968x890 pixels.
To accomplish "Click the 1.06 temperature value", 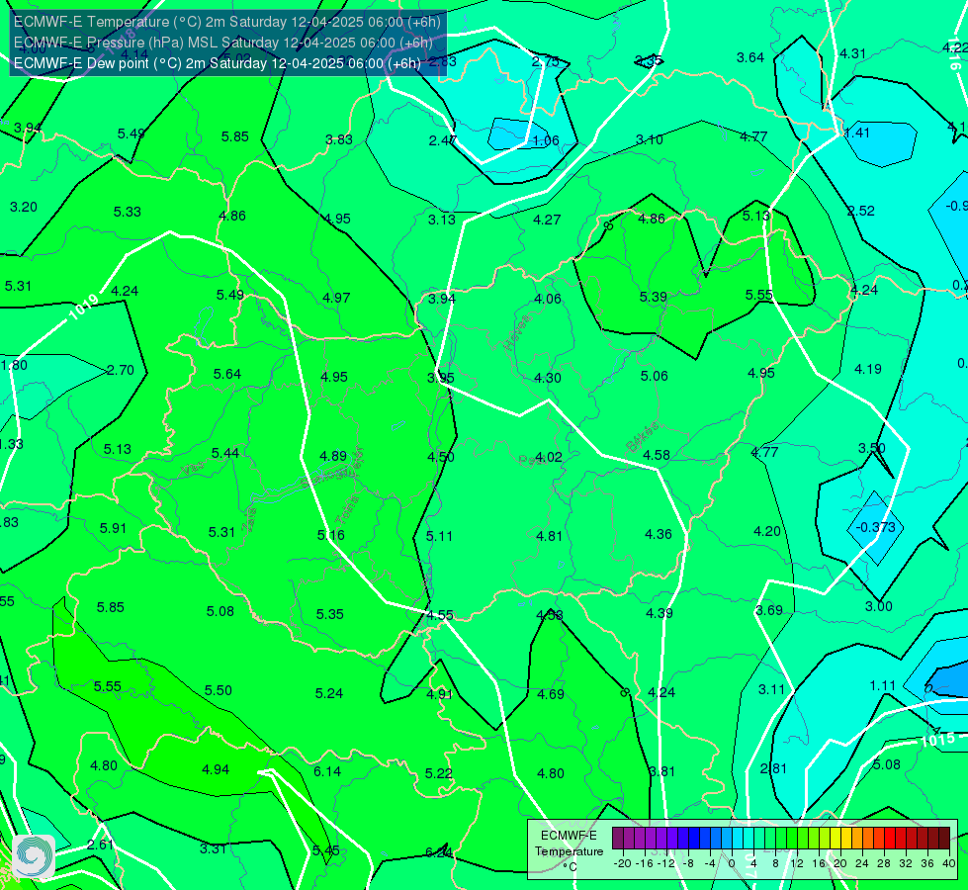I will point(546,140).
